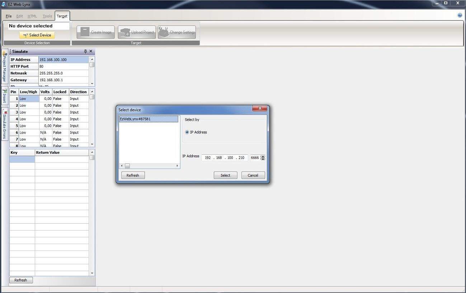The height and width of the screenshot is (293, 466).
Task: Select the Gateway value 192.168.100.1
Action: coord(63,80)
